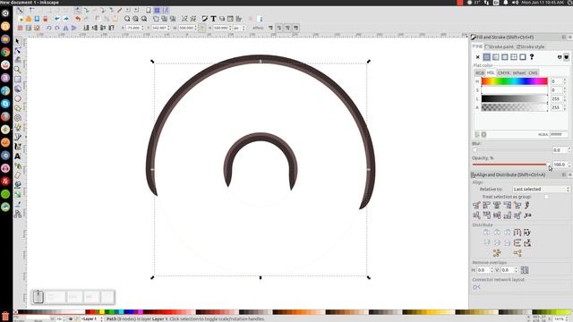This screenshot has width=573, height=322.
Task: Choose Pattern fill icon
Action: point(514,57)
